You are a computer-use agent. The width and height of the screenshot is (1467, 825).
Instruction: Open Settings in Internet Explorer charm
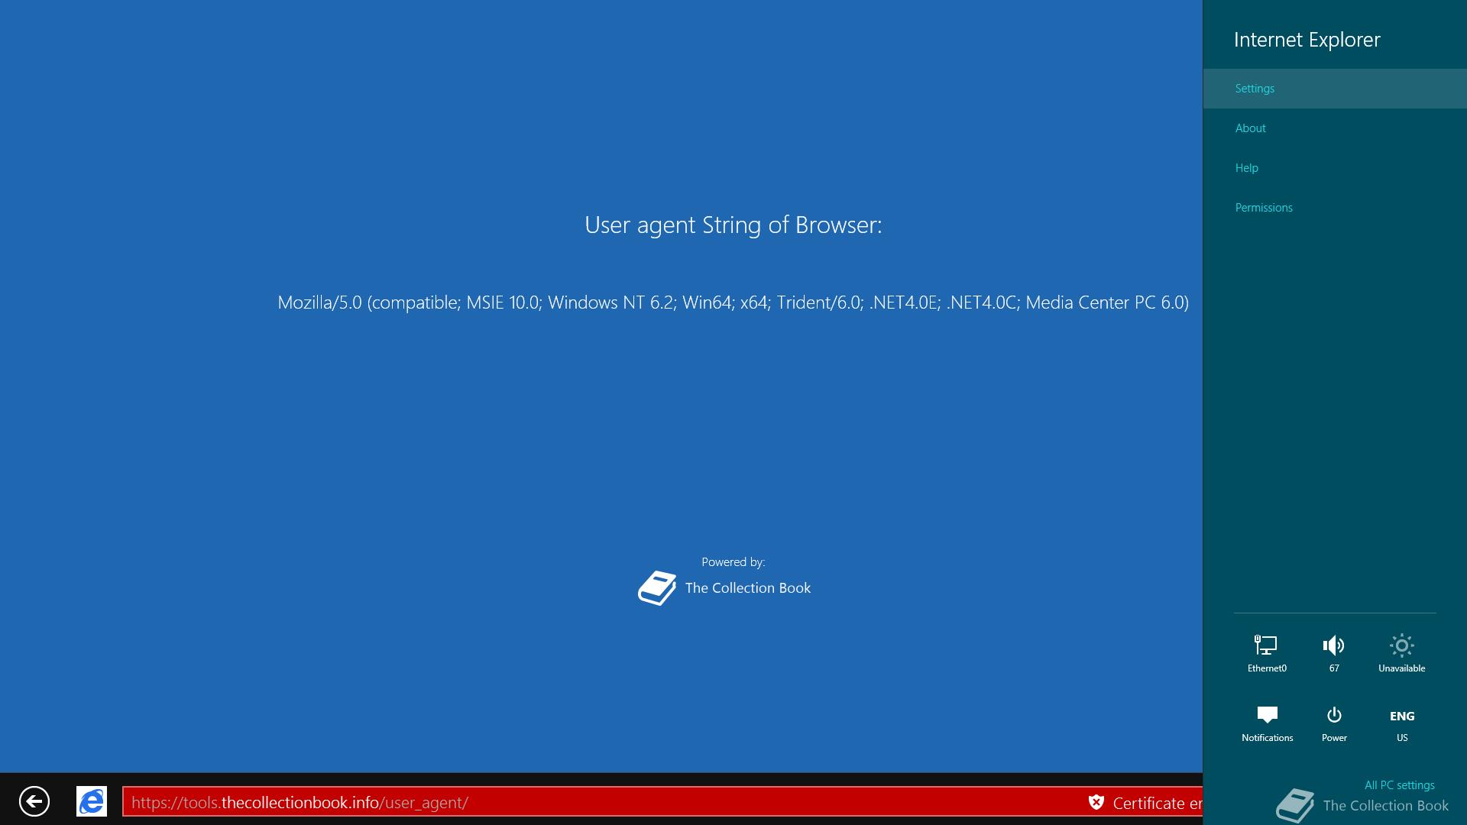[1335, 89]
